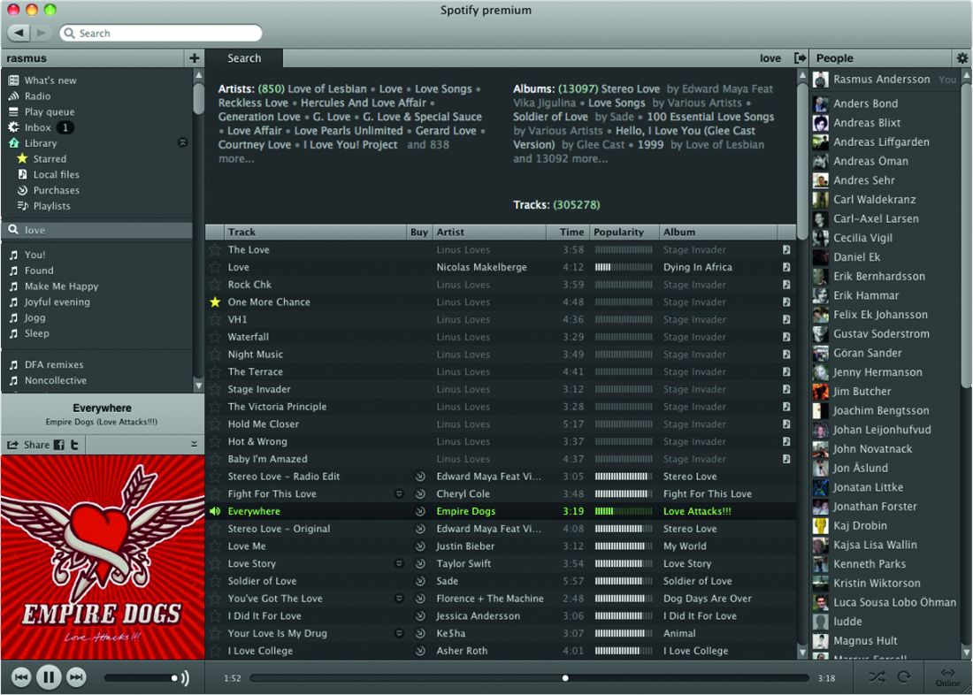Click the buy icon for Love Me
Viewport: 973px width, 695px height.
pos(420,546)
